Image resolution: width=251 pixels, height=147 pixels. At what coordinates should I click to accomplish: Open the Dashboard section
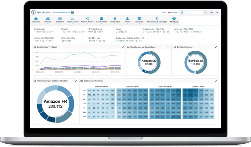click(x=36, y=20)
